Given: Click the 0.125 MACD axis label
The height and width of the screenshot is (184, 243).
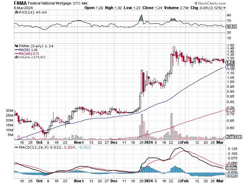Looking at the screenshot, I should [233, 149].
